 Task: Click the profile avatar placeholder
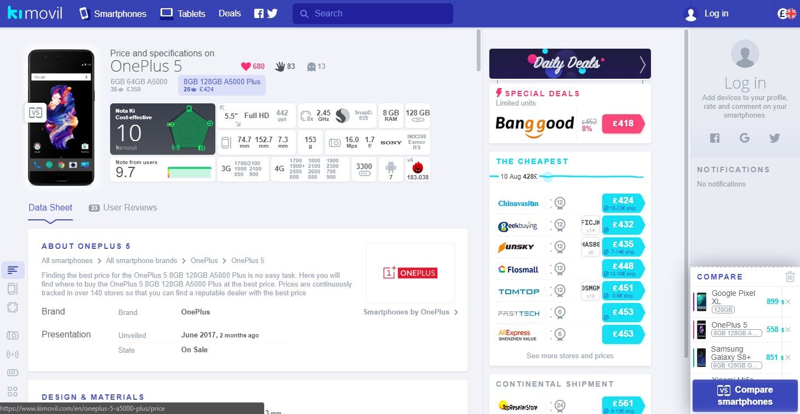click(745, 54)
